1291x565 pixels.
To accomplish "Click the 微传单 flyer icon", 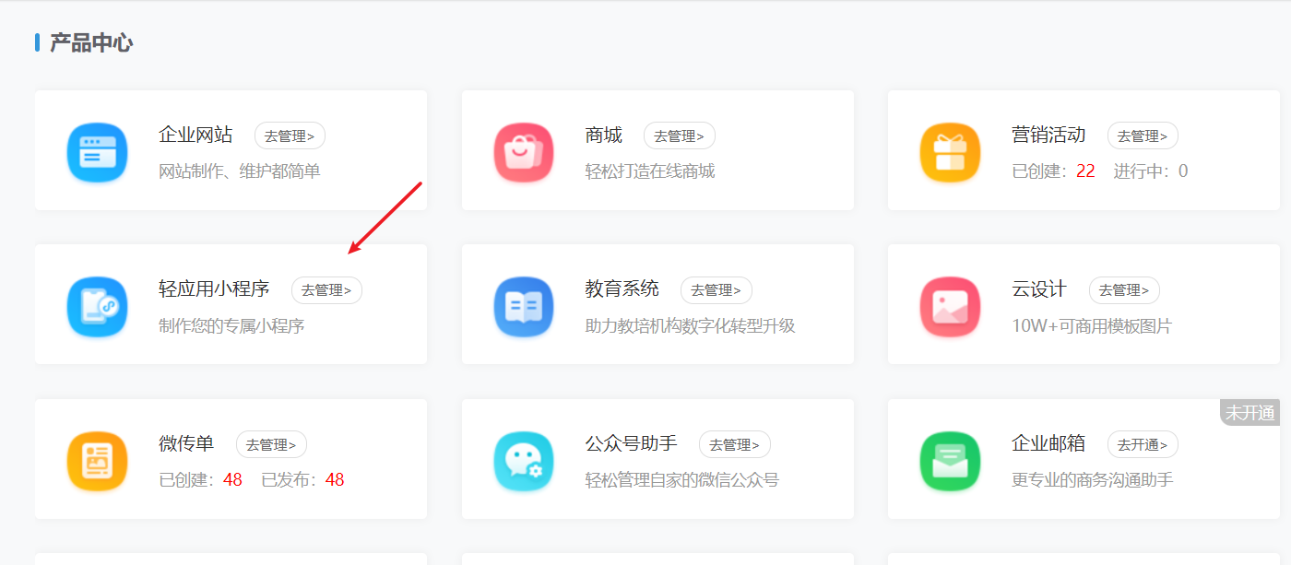I will [97, 459].
